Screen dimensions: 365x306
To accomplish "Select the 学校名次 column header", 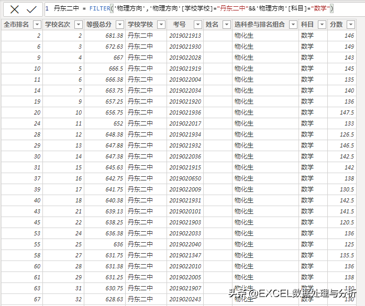I will click(x=58, y=25).
